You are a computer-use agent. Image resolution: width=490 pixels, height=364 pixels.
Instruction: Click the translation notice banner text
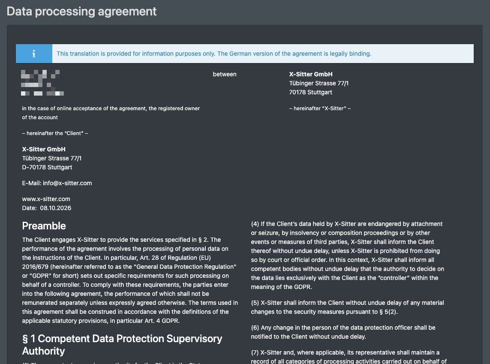point(214,54)
